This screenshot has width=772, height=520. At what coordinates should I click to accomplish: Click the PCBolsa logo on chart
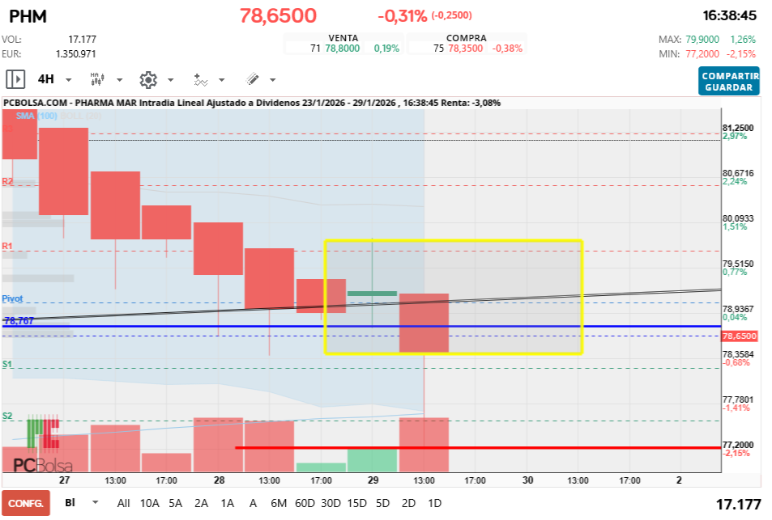pos(43,464)
